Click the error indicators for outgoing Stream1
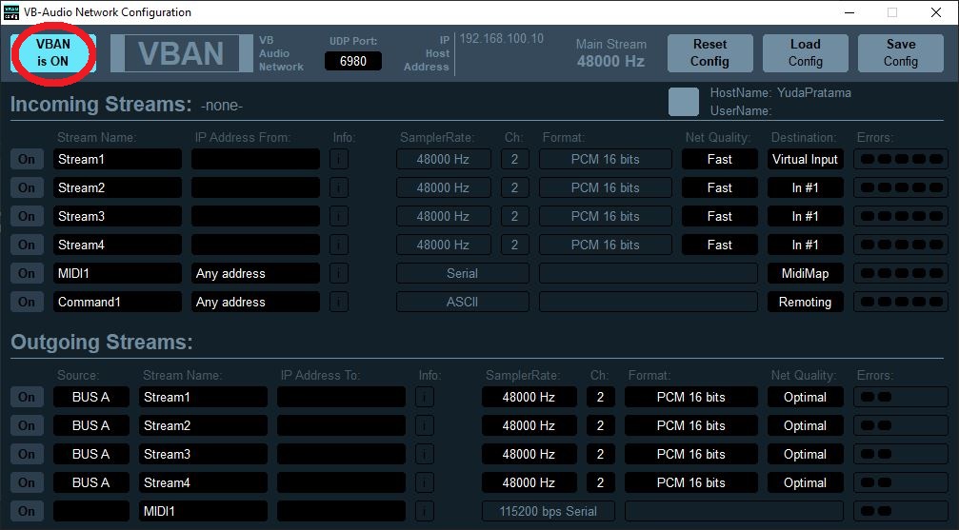Image resolution: width=959 pixels, height=530 pixels. tap(901, 397)
